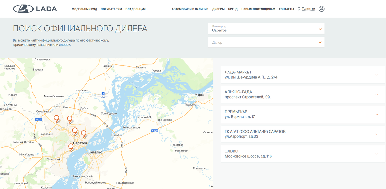Click the Малая Скатовка label on map
The height and width of the screenshot is (189, 386).
pos(54,96)
